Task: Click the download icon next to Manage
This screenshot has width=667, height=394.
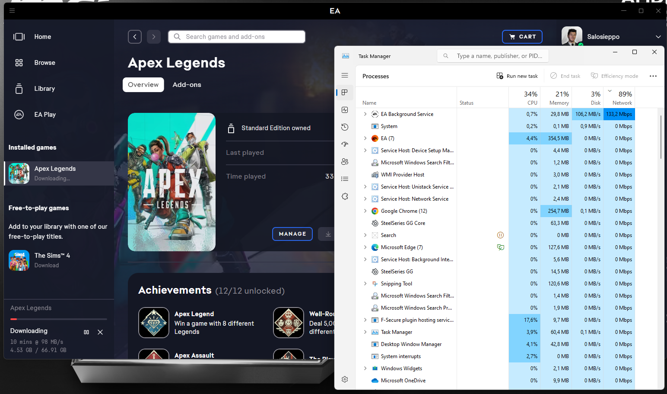Action: click(x=328, y=234)
